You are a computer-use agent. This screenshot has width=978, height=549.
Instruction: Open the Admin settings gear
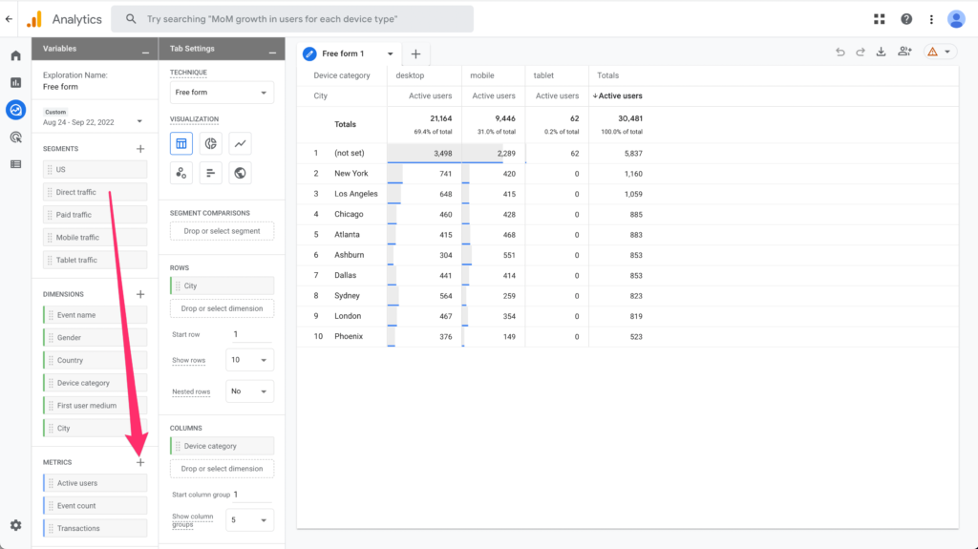(x=15, y=525)
